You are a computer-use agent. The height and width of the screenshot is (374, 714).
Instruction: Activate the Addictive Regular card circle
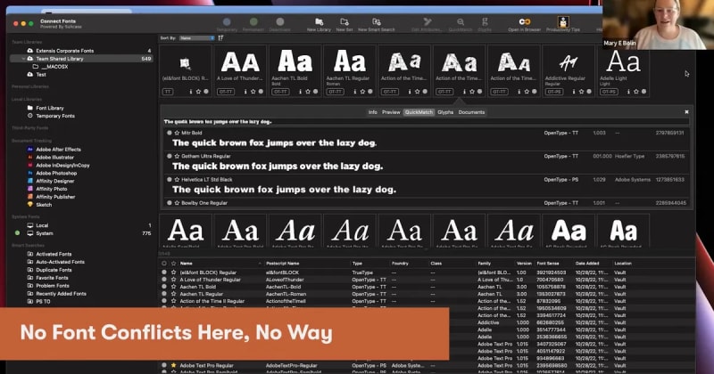point(589,92)
